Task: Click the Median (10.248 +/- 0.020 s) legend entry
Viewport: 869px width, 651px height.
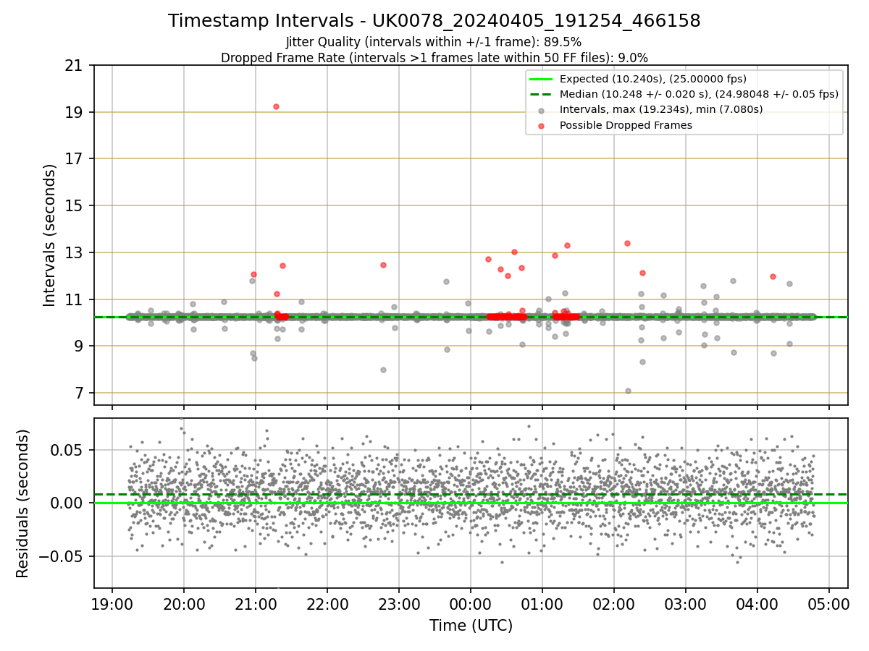Action: [699, 94]
